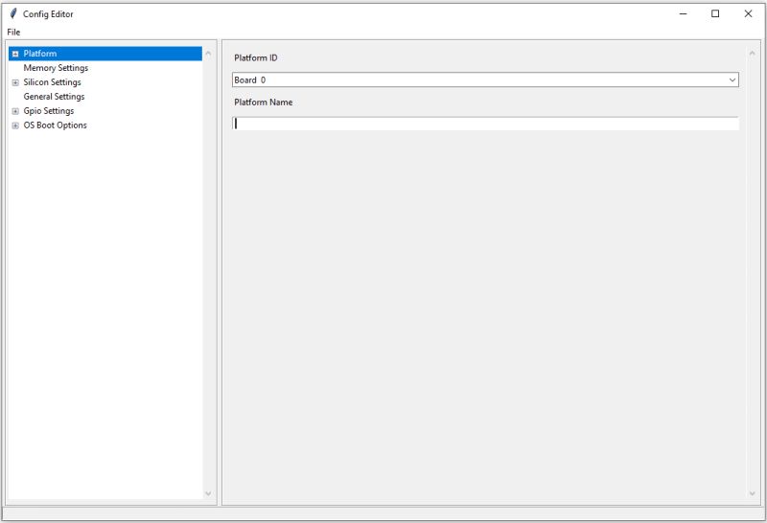
Task: Click tree panel scroll down arrow
Action: point(208,493)
